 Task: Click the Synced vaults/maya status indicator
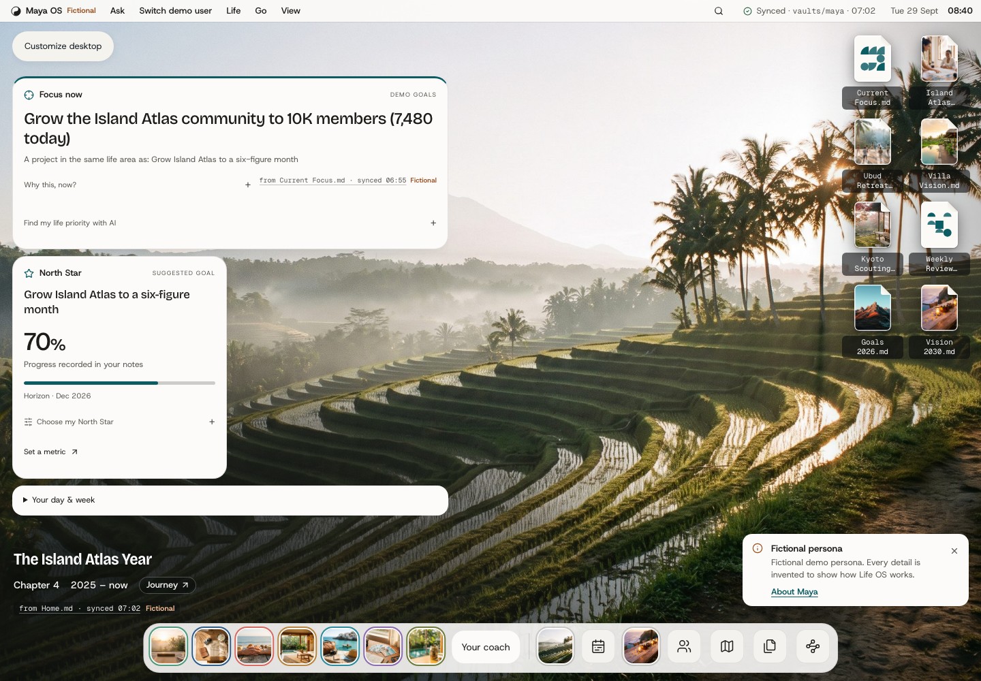[x=809, y=11]
